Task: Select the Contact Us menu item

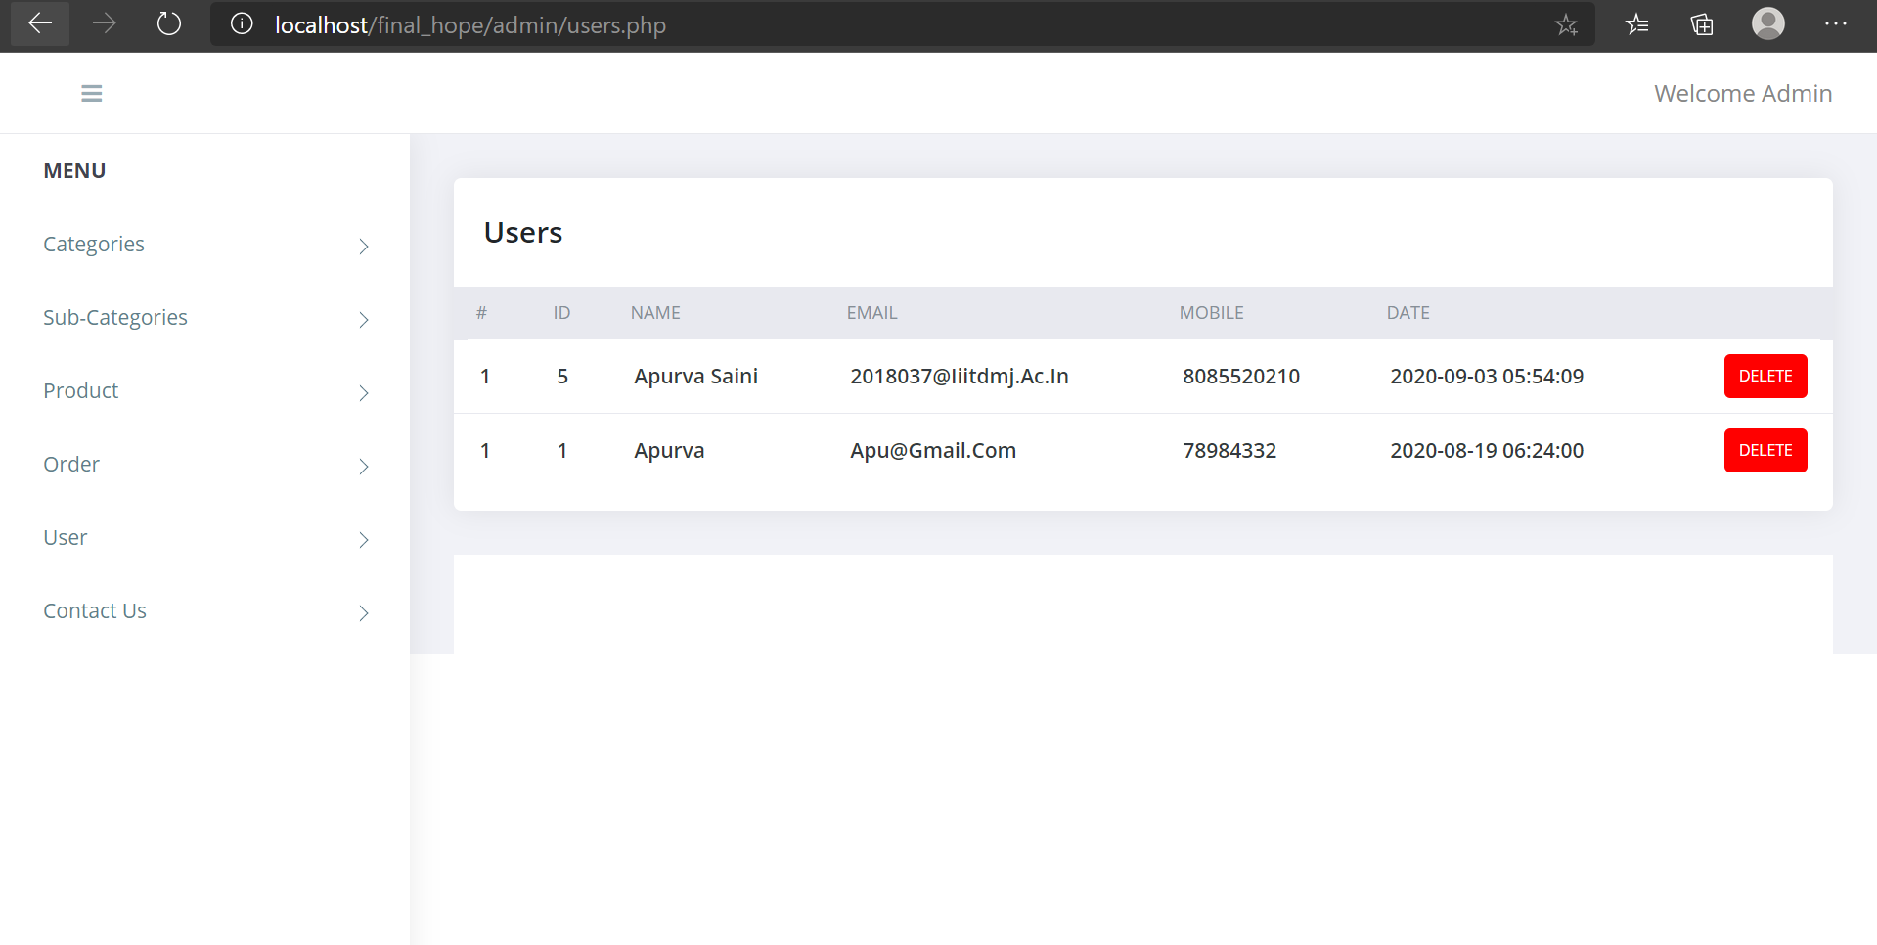Action: point(94,610)
